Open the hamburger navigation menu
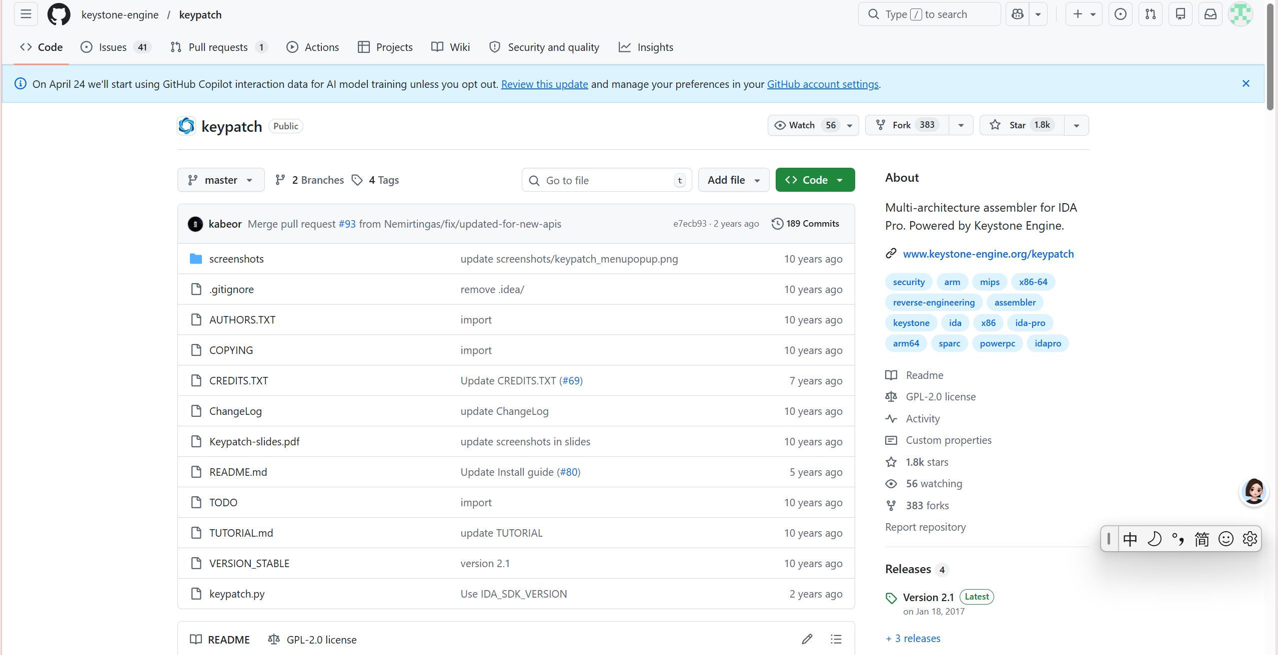The image size is (1278, 655). [x=26, y=14]
